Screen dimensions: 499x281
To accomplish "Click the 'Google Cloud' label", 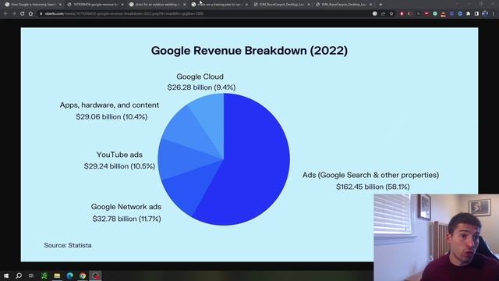I will pos(200,76).
